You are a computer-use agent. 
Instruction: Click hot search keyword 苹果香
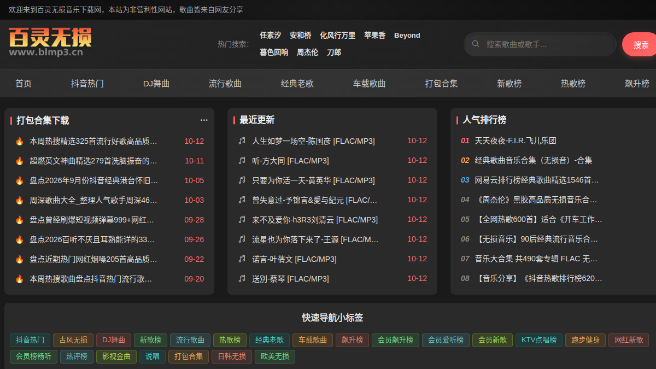(x=375, y=35)
